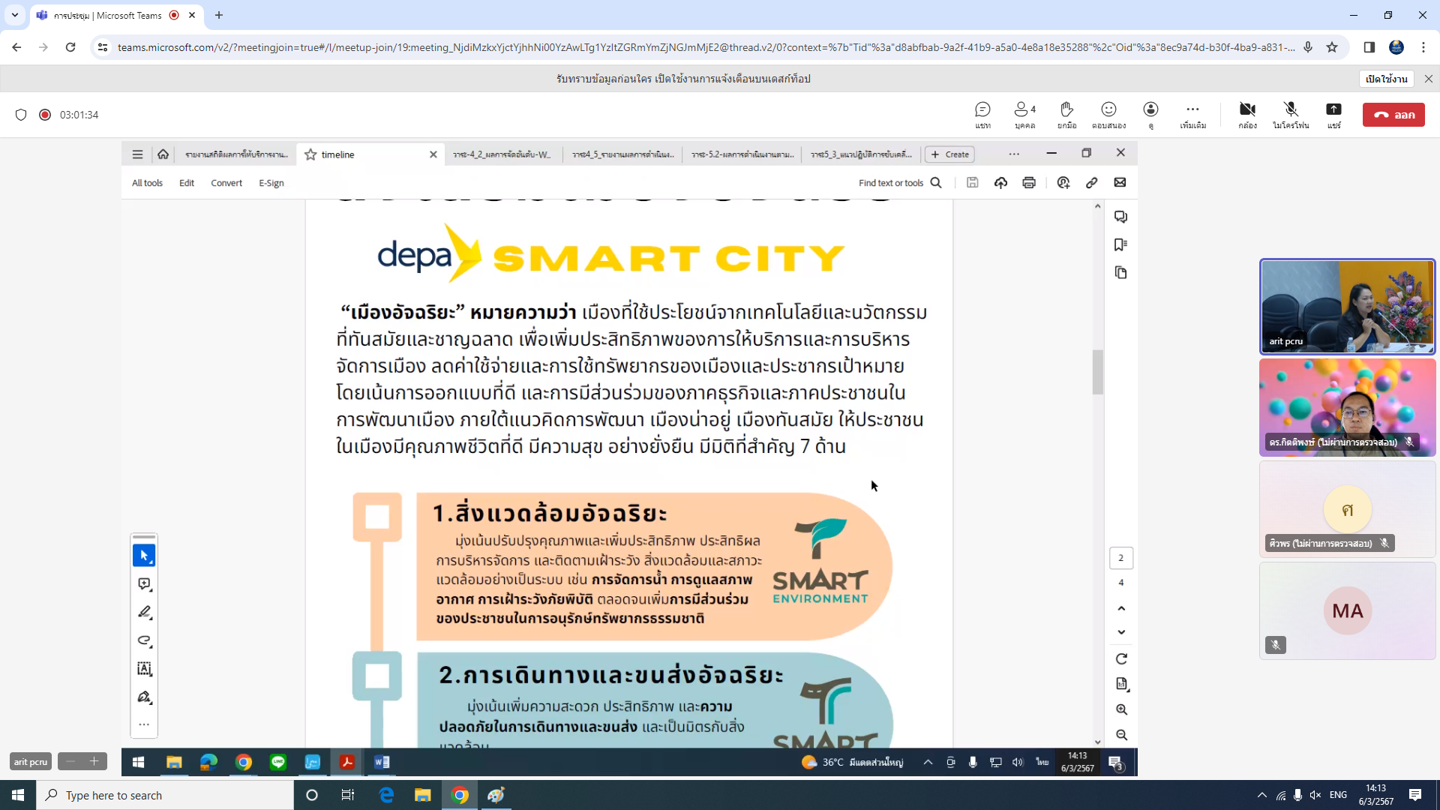Screen dimensions: 1440x810
Task: Open a new browser tab
Action: (219, 15)
